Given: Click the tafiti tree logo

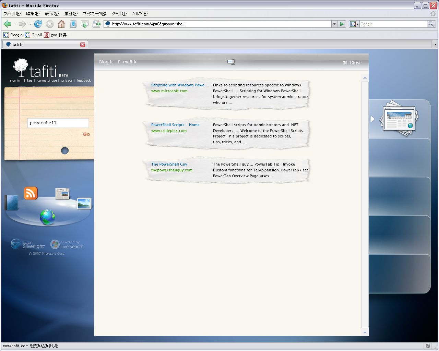Looking at the screenshot, I should click(21, 68).
